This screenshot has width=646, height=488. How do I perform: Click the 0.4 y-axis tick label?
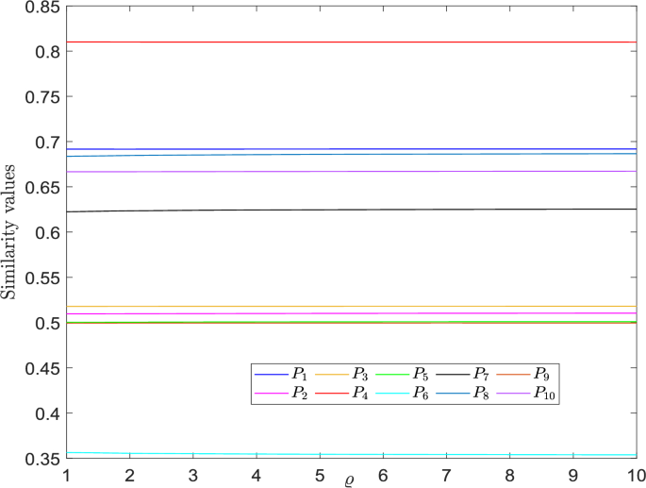(x=49, y=412)
